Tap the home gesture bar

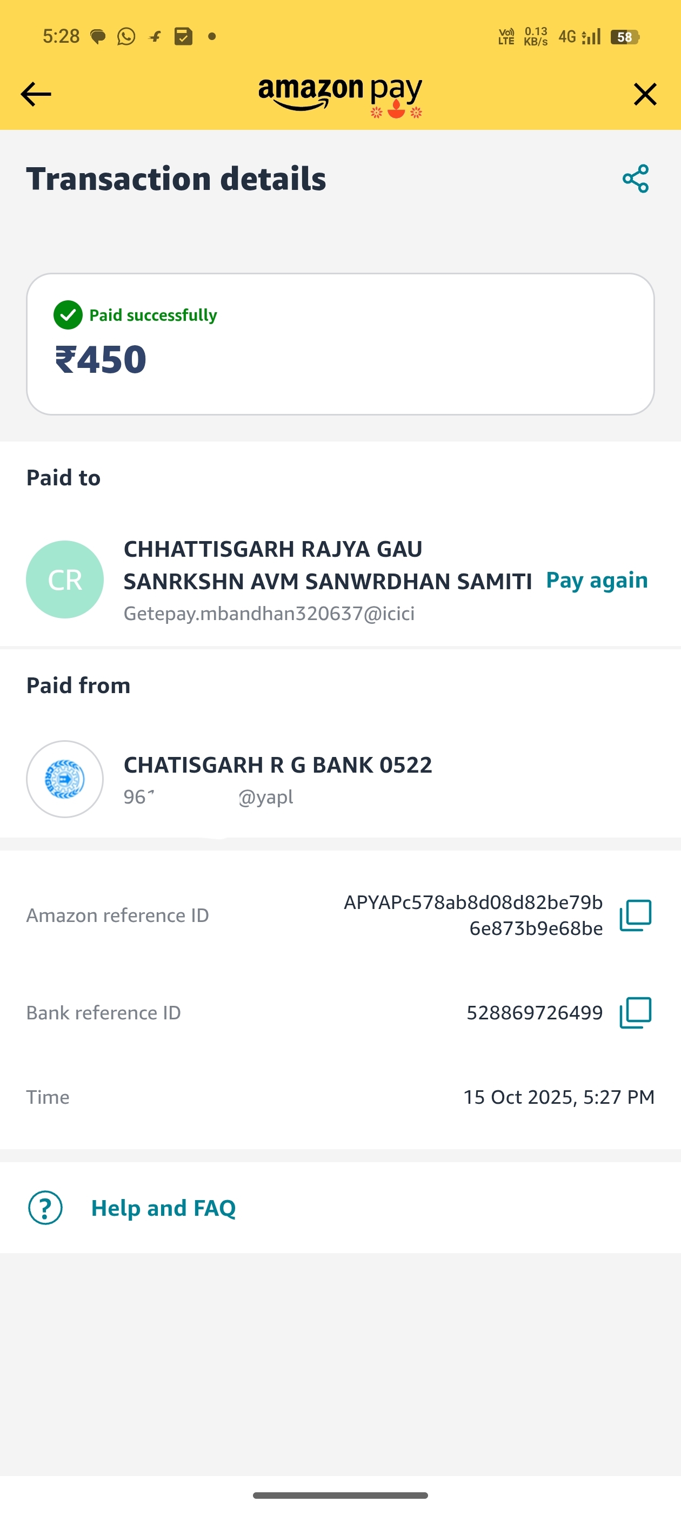[x=340, y=1495]
